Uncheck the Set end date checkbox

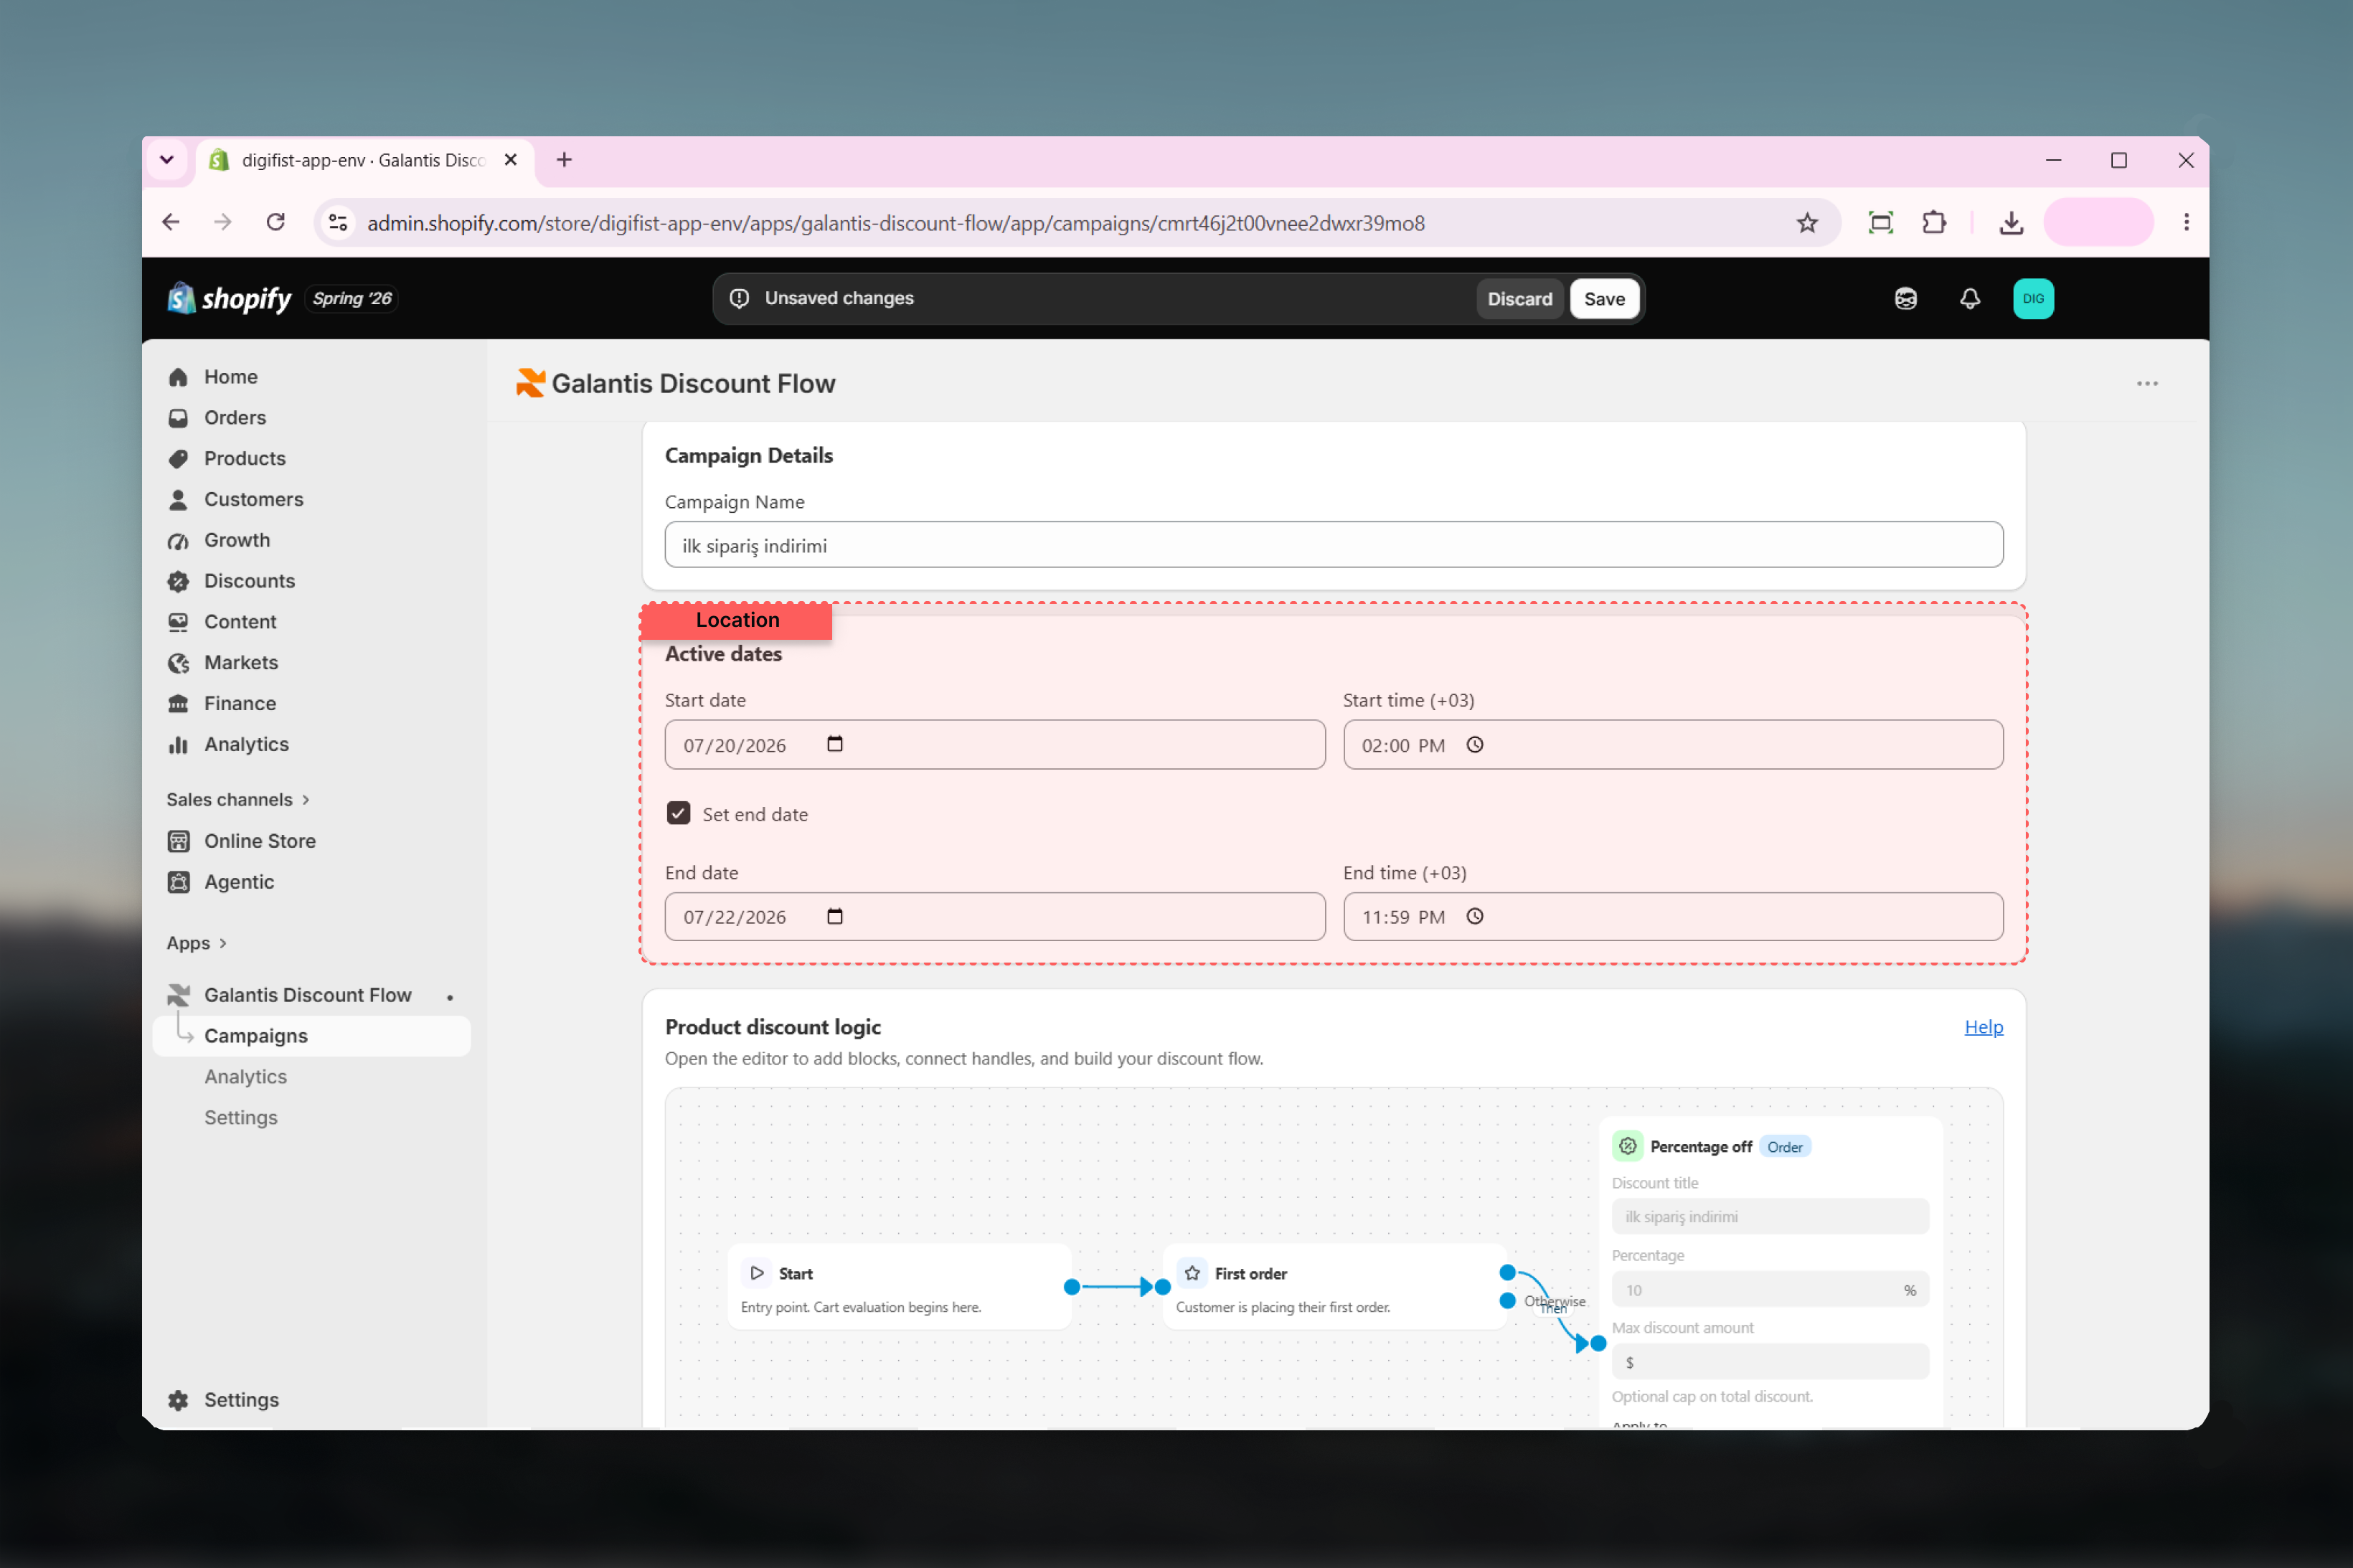[679, 813]
